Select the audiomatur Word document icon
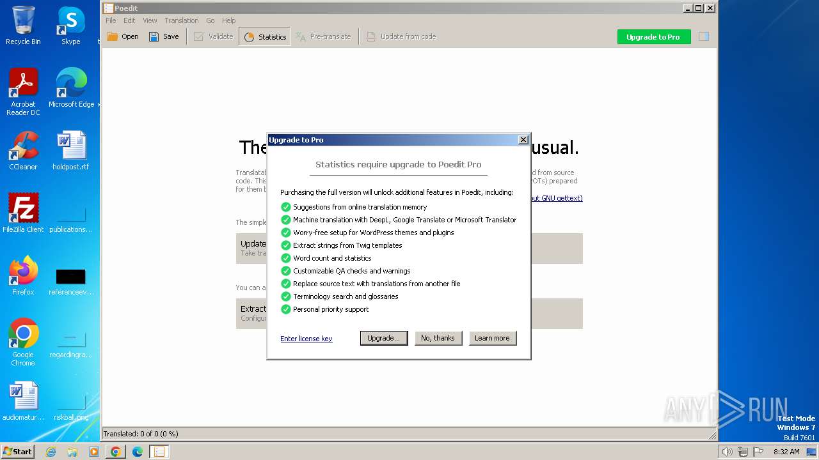 click(x=23, y=401)
